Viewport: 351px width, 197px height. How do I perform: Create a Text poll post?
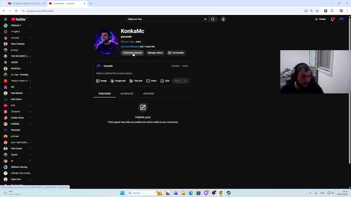[136, 81]
